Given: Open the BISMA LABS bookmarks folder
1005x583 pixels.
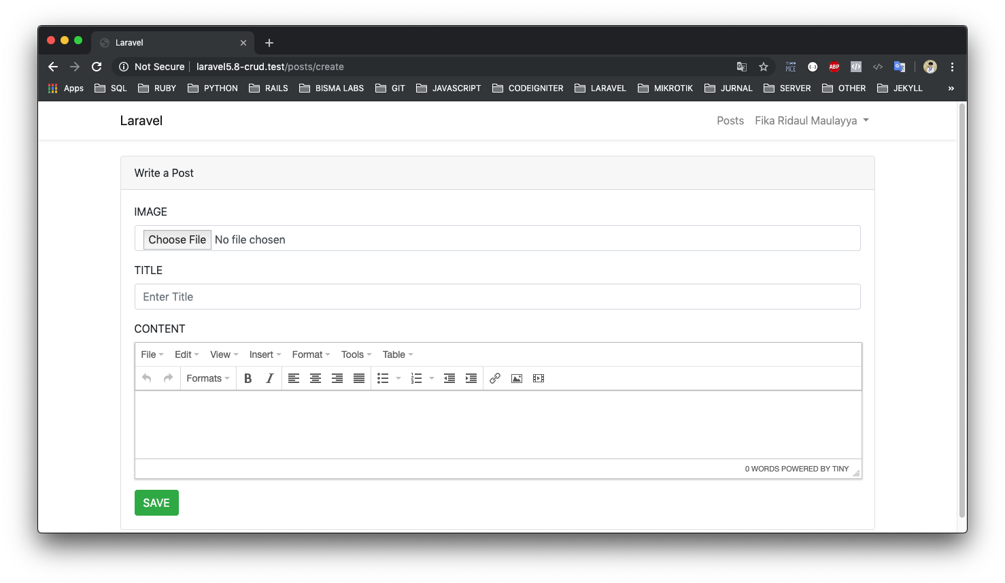Looking at the screenshot, I should pyautogui.click(x=332, y=88).
